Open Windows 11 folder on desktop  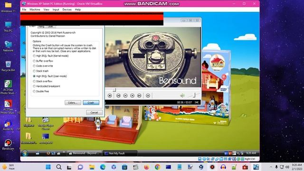tap(8, 8)
